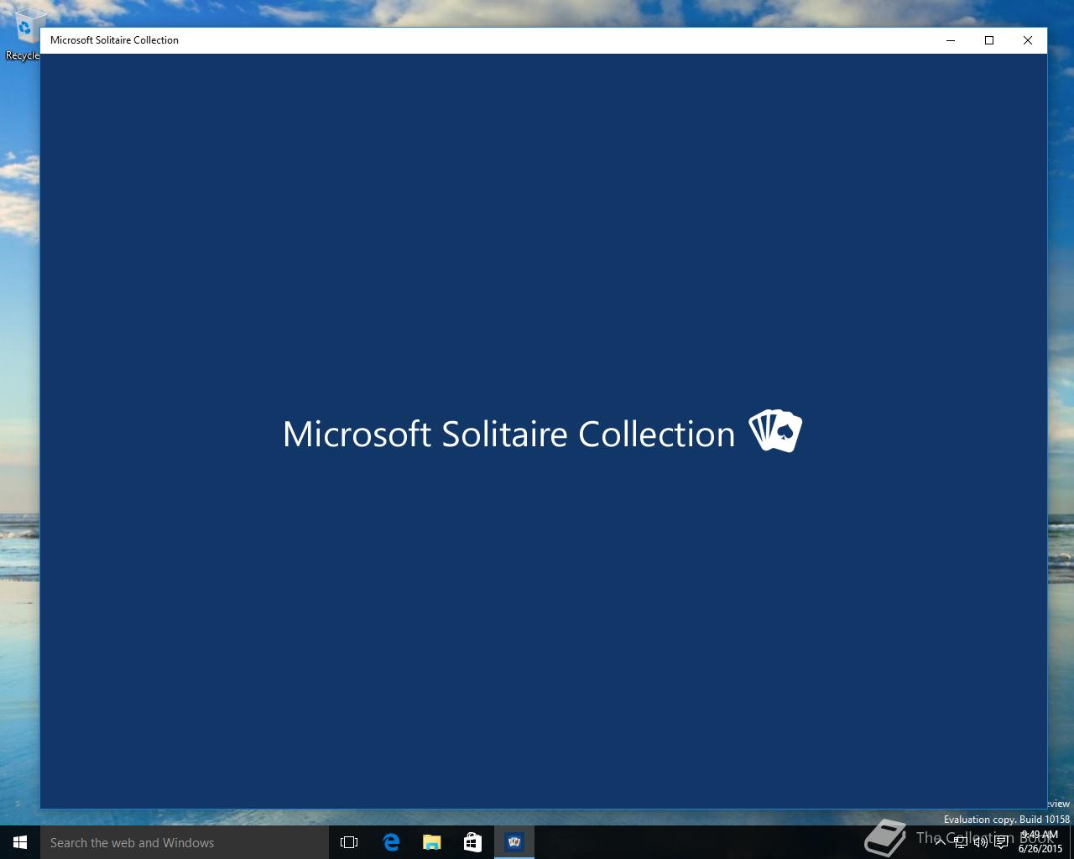
Task: Maximize the Microsoft Solitaire Collection window
Action: pos(989,40)
